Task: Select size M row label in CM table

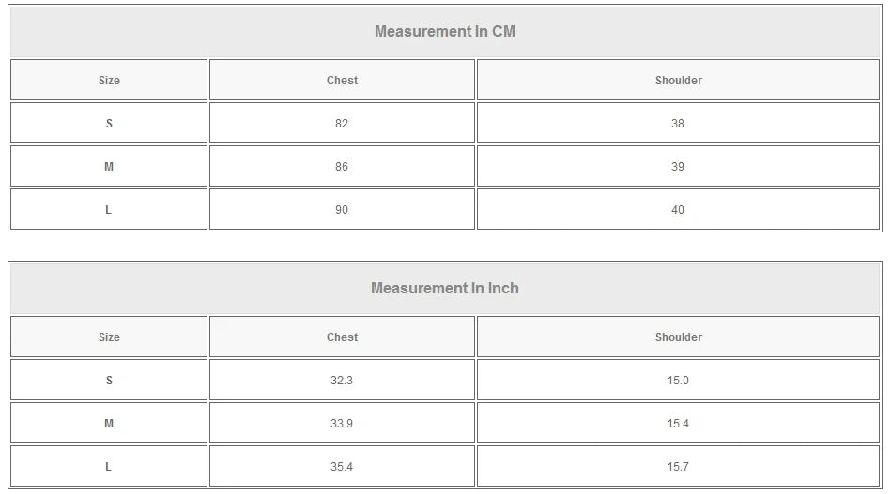Action: (109, 167)
